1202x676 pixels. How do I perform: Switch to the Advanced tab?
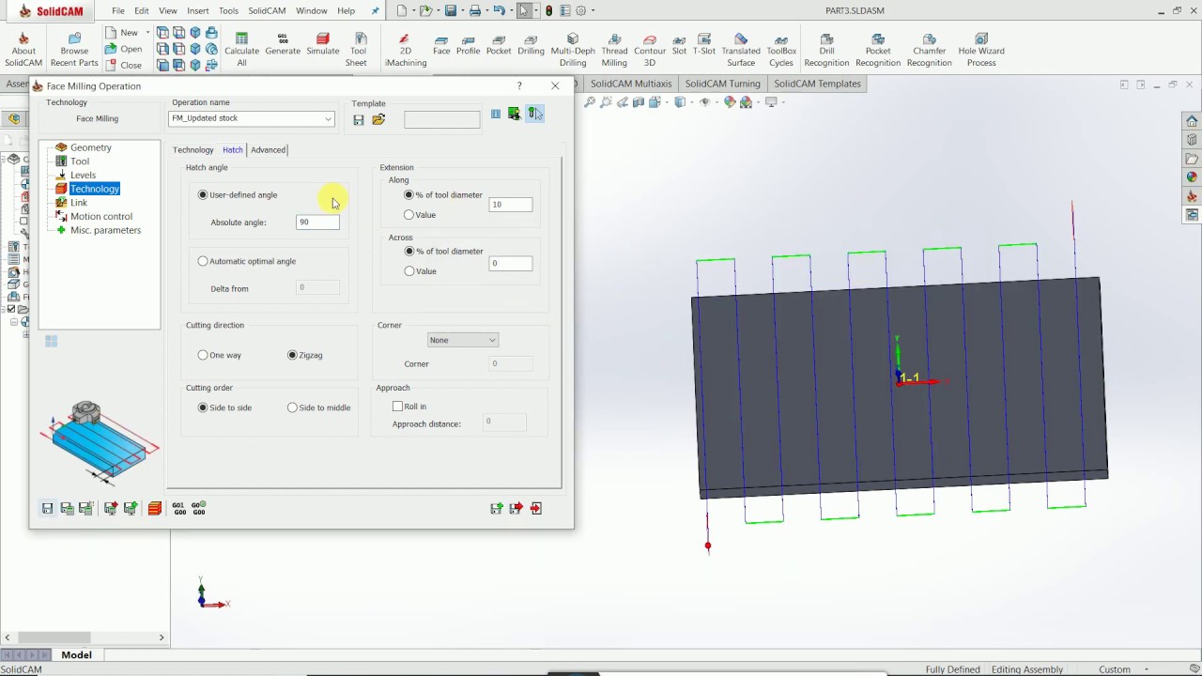pyautogui.click(x=268, y=150)
